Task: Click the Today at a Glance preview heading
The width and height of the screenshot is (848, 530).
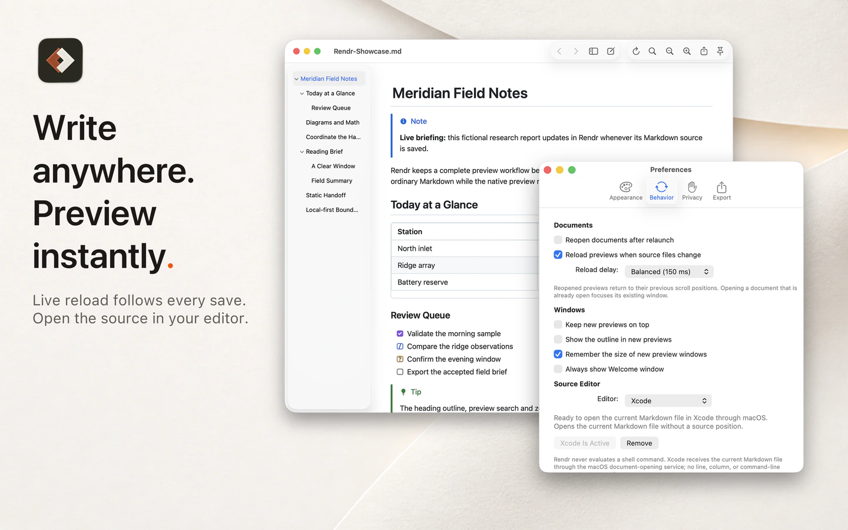Action: (434, 205)
